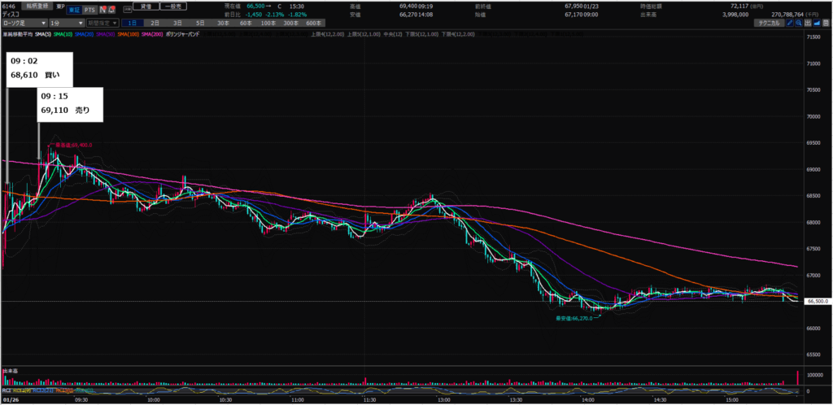Click the テクニカル button
Screen dimensions: 833x405
point(767,24)
